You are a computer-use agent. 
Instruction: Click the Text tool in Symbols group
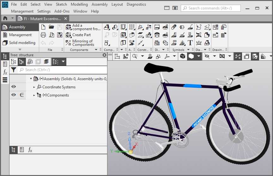(190, 43)
